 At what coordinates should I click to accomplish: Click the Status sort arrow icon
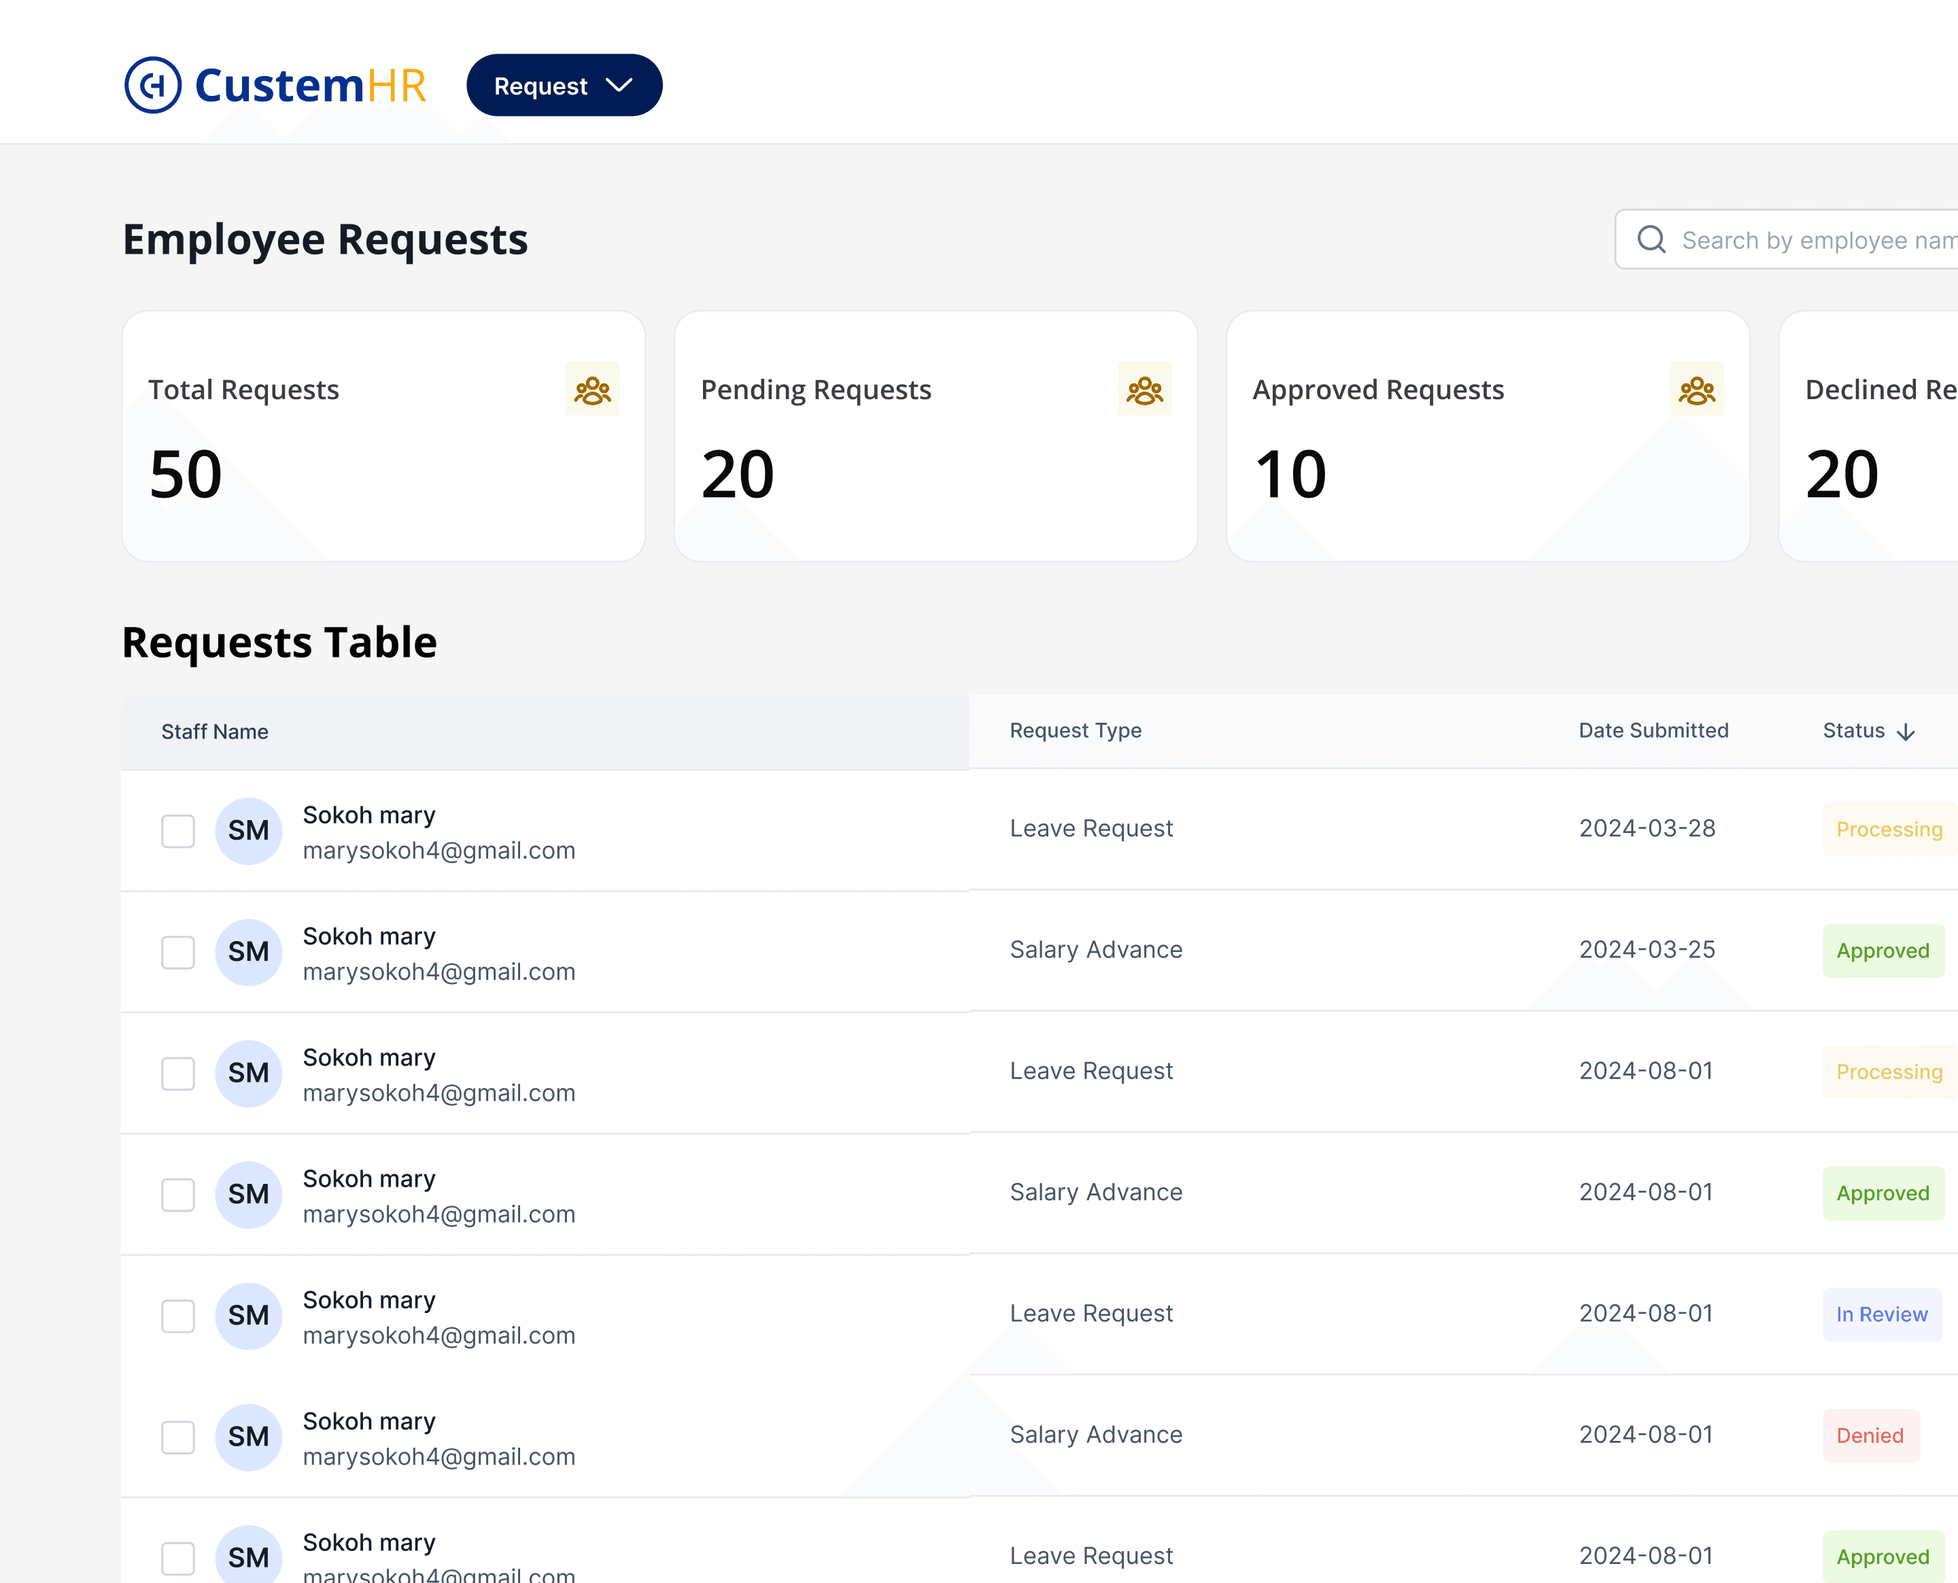tap(1905, 732)
